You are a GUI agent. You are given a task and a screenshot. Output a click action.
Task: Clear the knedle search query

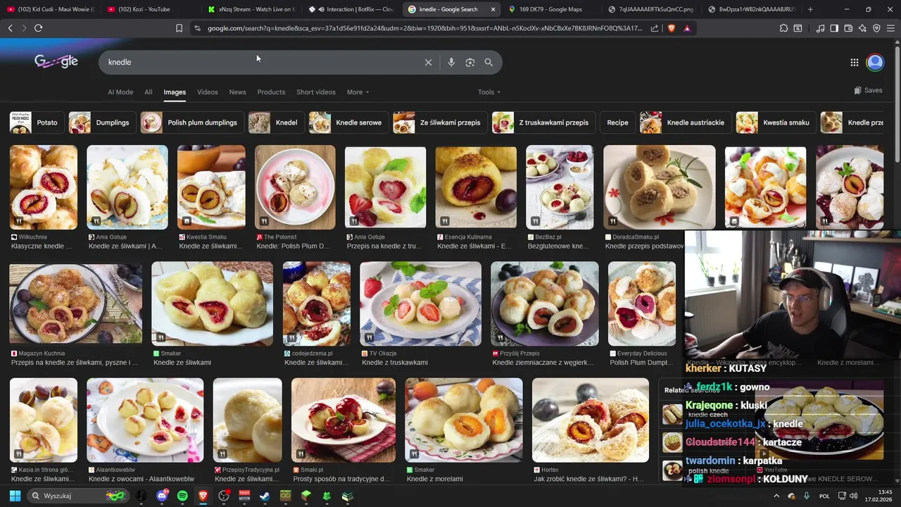pyautogui.click(x=428, y=62)
